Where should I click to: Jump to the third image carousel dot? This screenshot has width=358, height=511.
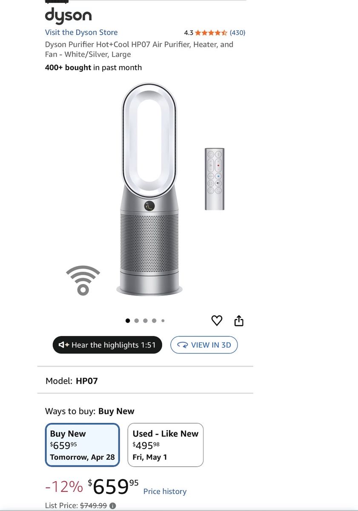click(146, 321)
